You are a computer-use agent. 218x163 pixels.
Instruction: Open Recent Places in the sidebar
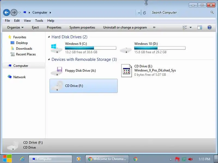tap(26, 54)
